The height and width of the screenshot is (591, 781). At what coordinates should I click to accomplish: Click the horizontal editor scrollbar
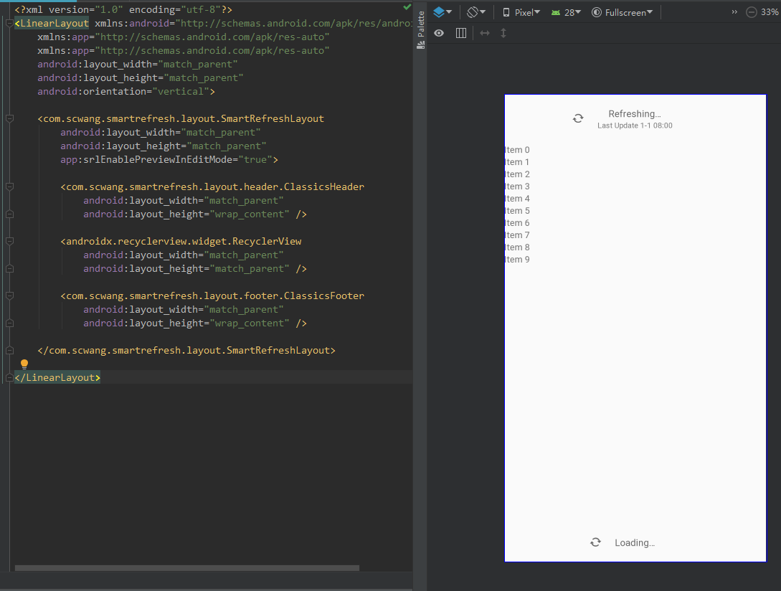click(186, 567)
